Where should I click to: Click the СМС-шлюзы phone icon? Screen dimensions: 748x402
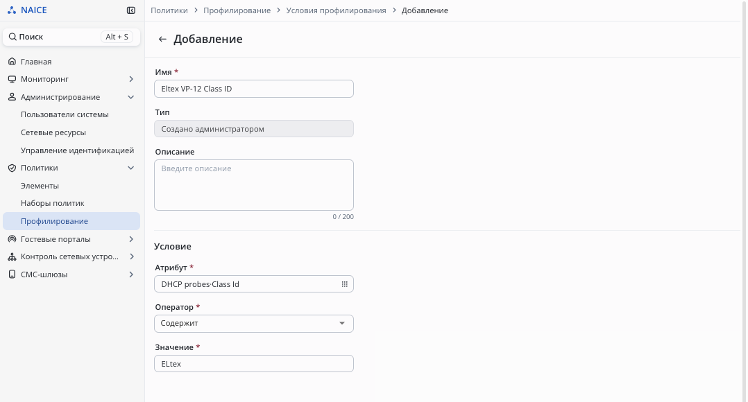12,274
